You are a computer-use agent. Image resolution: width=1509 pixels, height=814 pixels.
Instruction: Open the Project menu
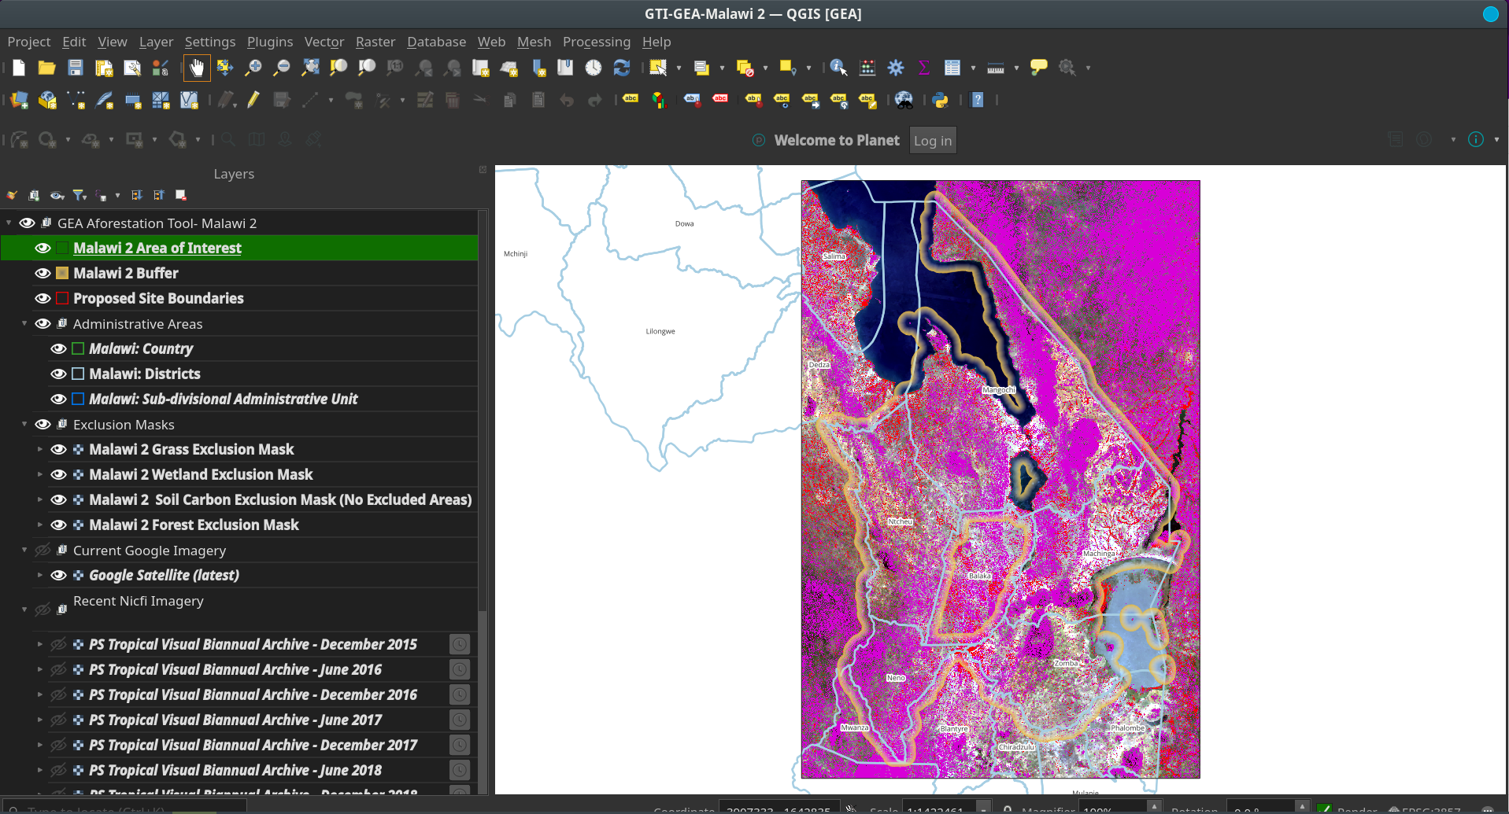[x=29, y=42]
